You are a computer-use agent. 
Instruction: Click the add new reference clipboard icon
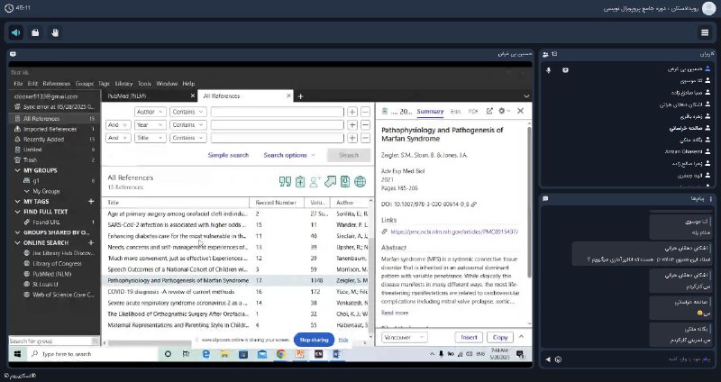click(300, 182)
